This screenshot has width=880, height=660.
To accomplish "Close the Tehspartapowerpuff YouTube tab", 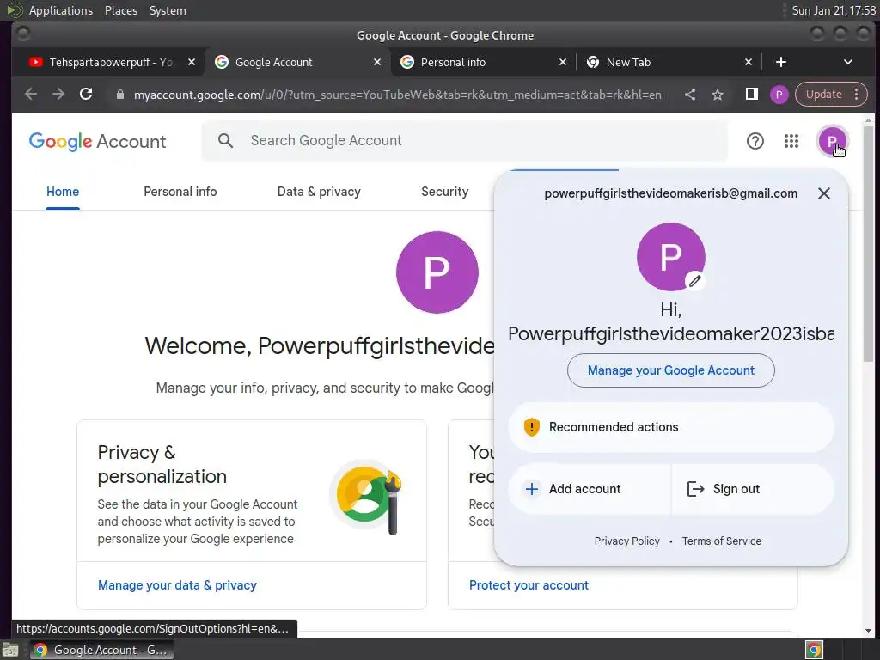I will (x=192, y=62).
